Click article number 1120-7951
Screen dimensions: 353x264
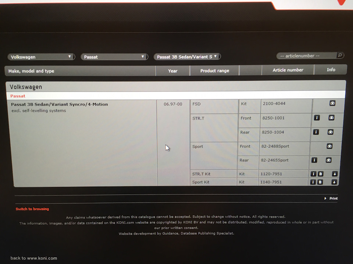click(x=271, y=174)
